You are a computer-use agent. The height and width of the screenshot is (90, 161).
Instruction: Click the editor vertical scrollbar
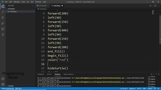pyautogui.click(x=160, y=29)
